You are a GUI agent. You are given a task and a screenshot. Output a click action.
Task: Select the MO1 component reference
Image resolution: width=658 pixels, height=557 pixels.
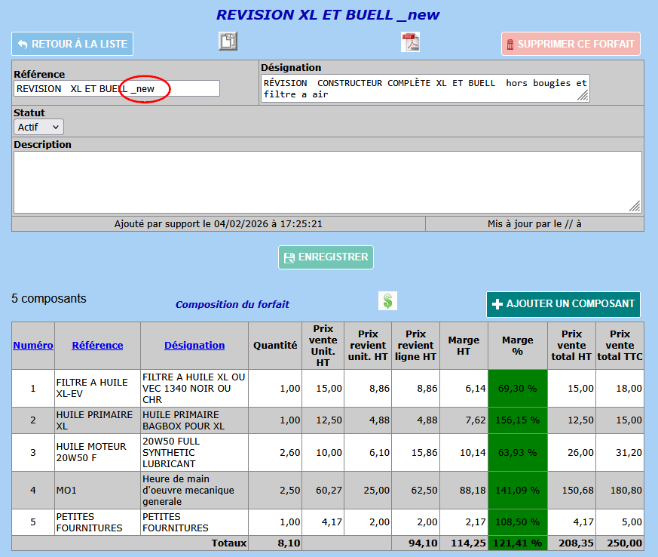(x=66, y=491)
